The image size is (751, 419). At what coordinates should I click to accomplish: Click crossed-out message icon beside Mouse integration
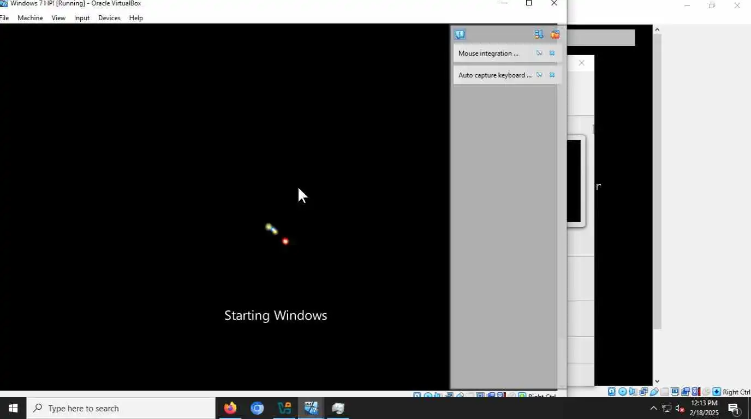[539, 53]
